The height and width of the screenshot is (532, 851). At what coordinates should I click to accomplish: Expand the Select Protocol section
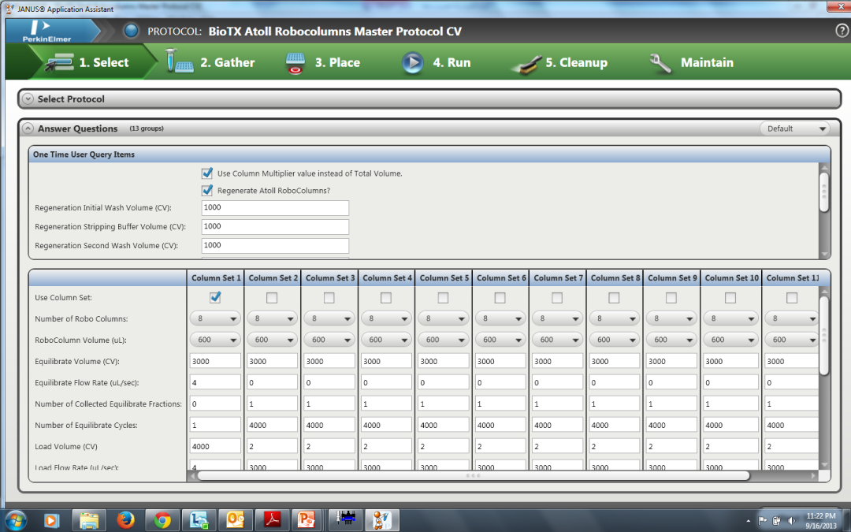pos(28,99)
